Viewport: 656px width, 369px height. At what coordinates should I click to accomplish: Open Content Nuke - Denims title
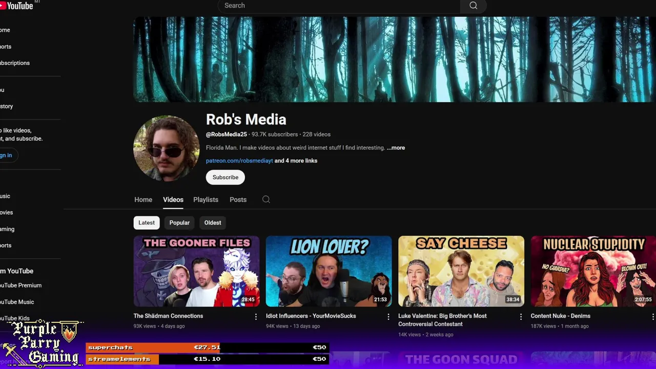560,316
